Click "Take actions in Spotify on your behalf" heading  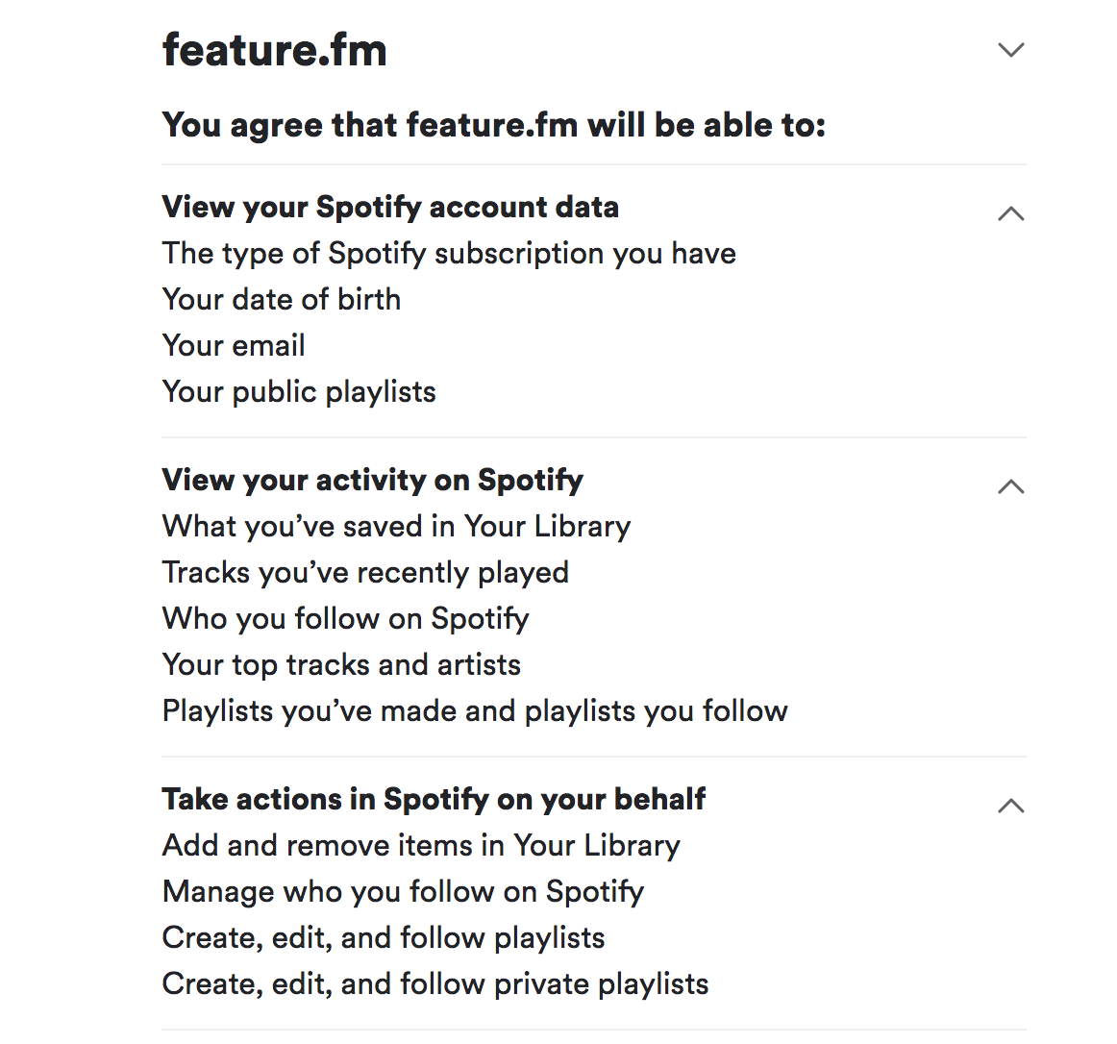[x=434, y=799]
